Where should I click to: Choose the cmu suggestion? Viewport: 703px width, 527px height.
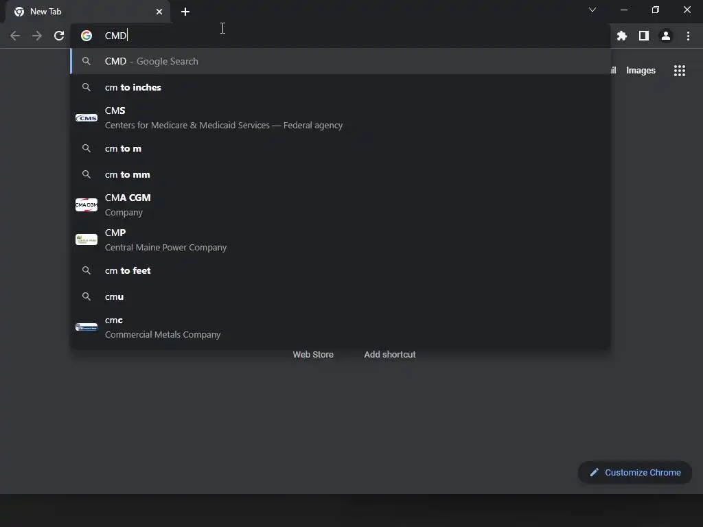click(x=341, y=296)
